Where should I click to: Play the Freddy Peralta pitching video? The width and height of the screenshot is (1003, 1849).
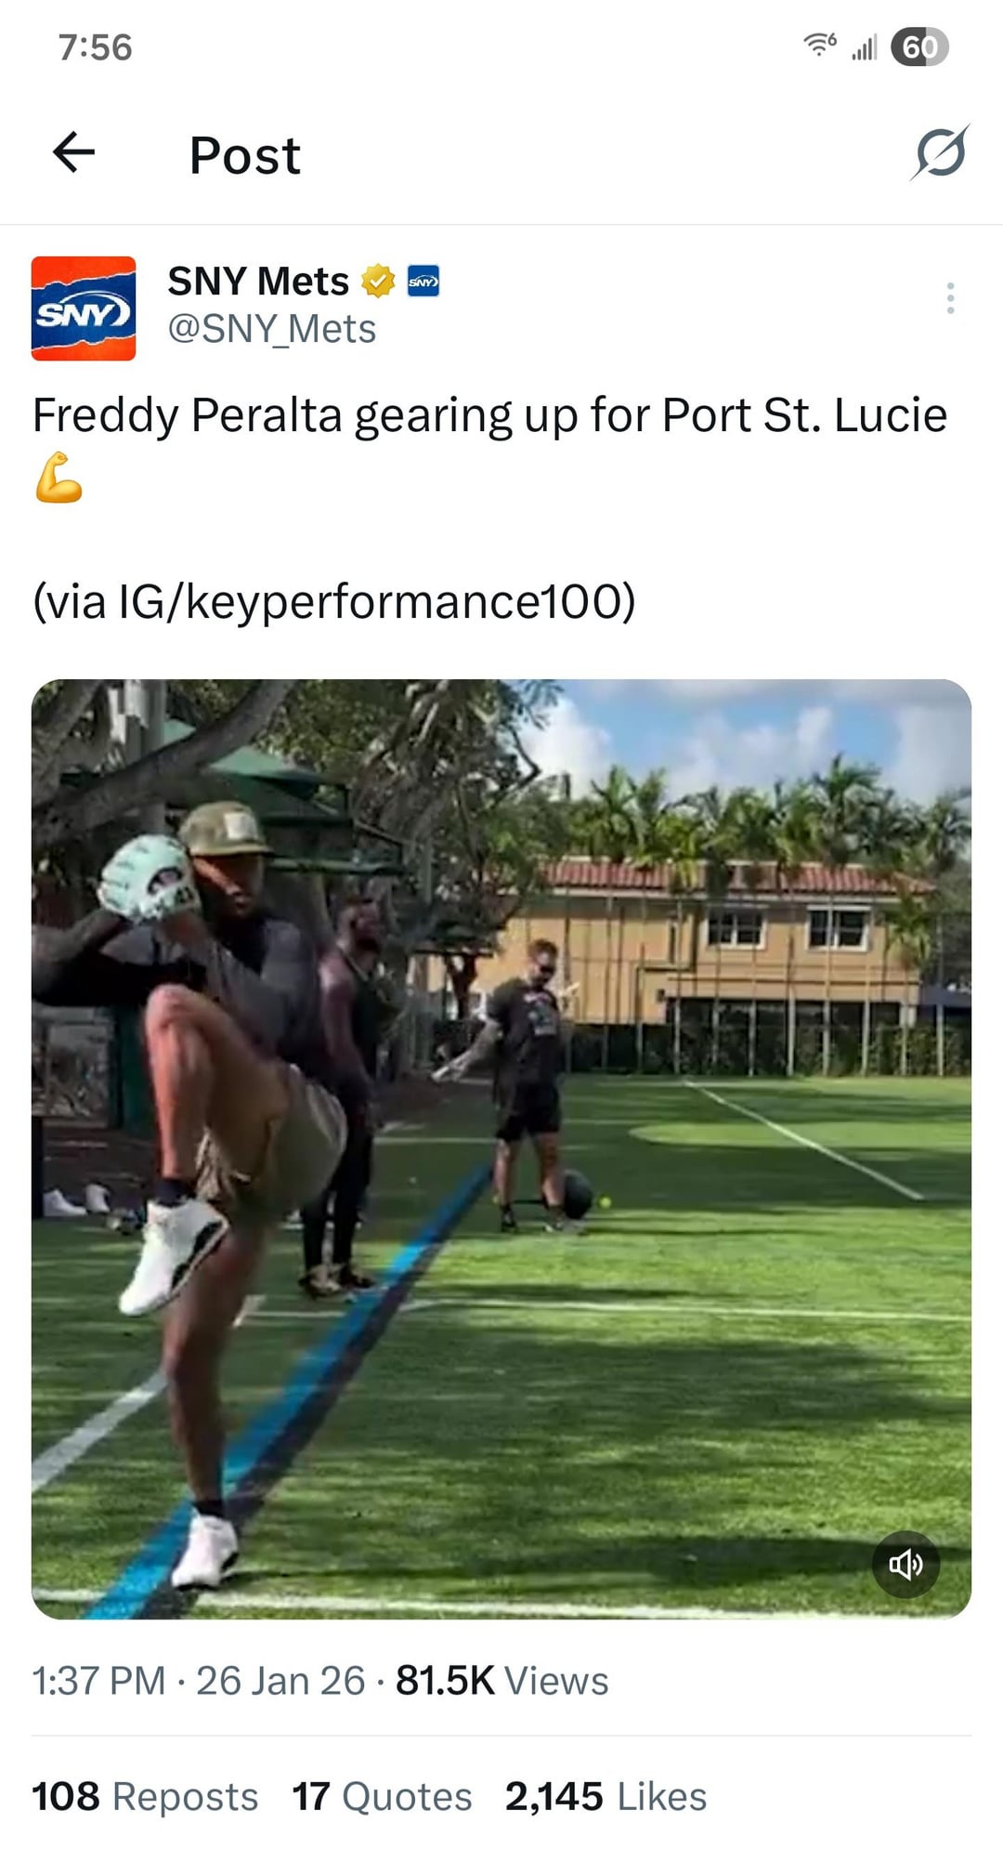tap(501, 1149)
